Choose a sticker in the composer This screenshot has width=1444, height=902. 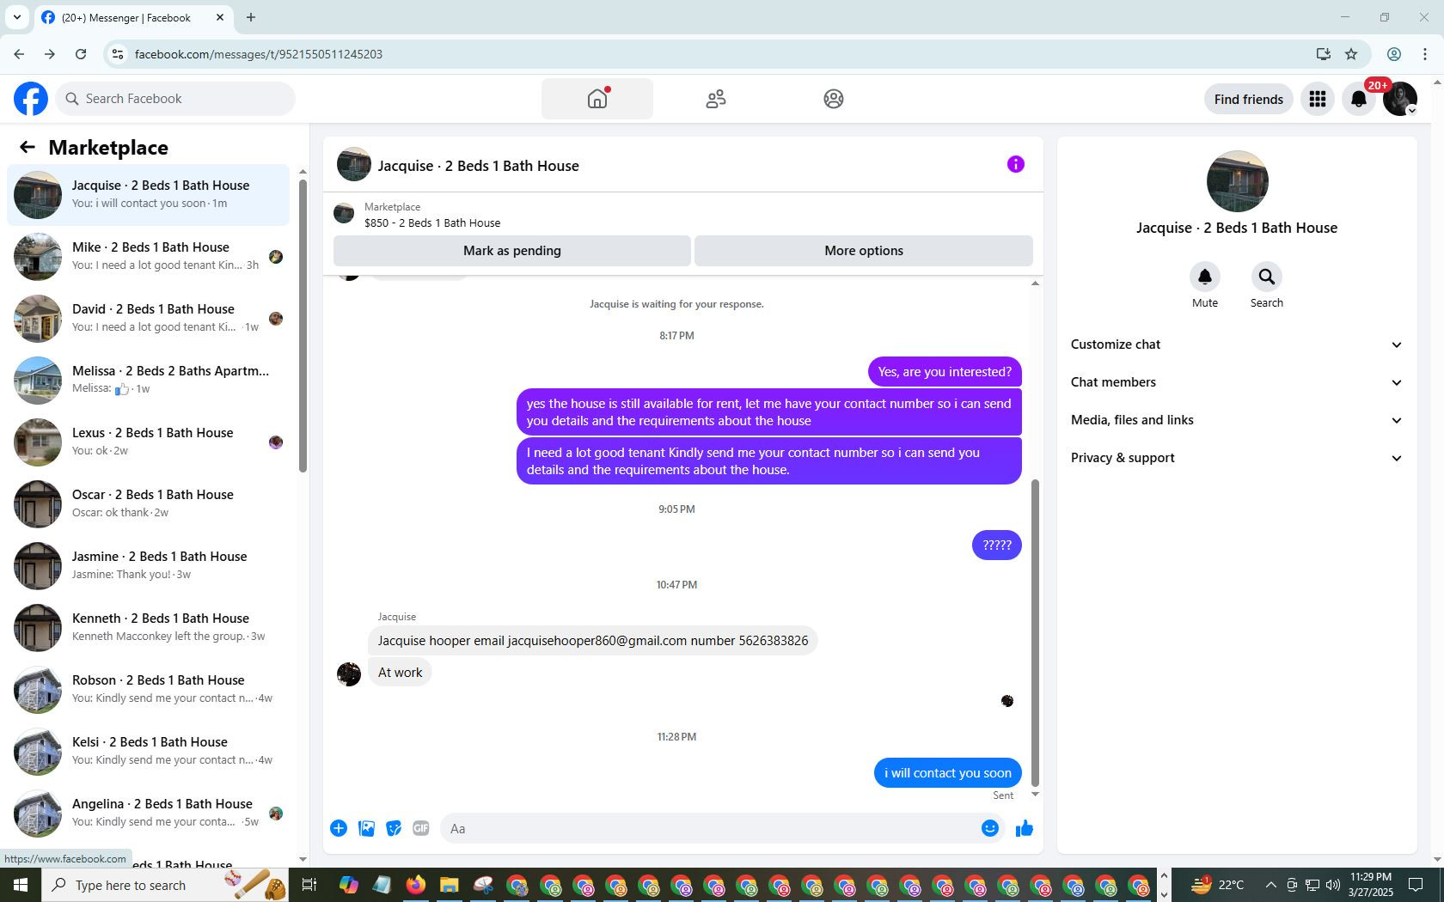click(x=394, y=828)
